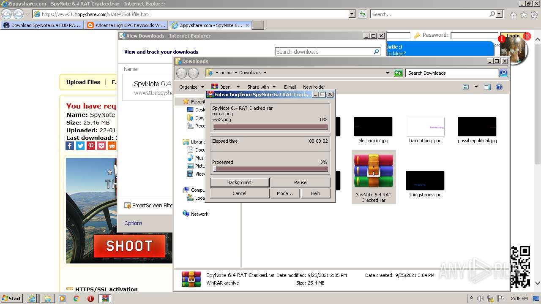This screenshot has height=304, width=541.
Task: Show hidden tray icons arrow
Action: 471,298
